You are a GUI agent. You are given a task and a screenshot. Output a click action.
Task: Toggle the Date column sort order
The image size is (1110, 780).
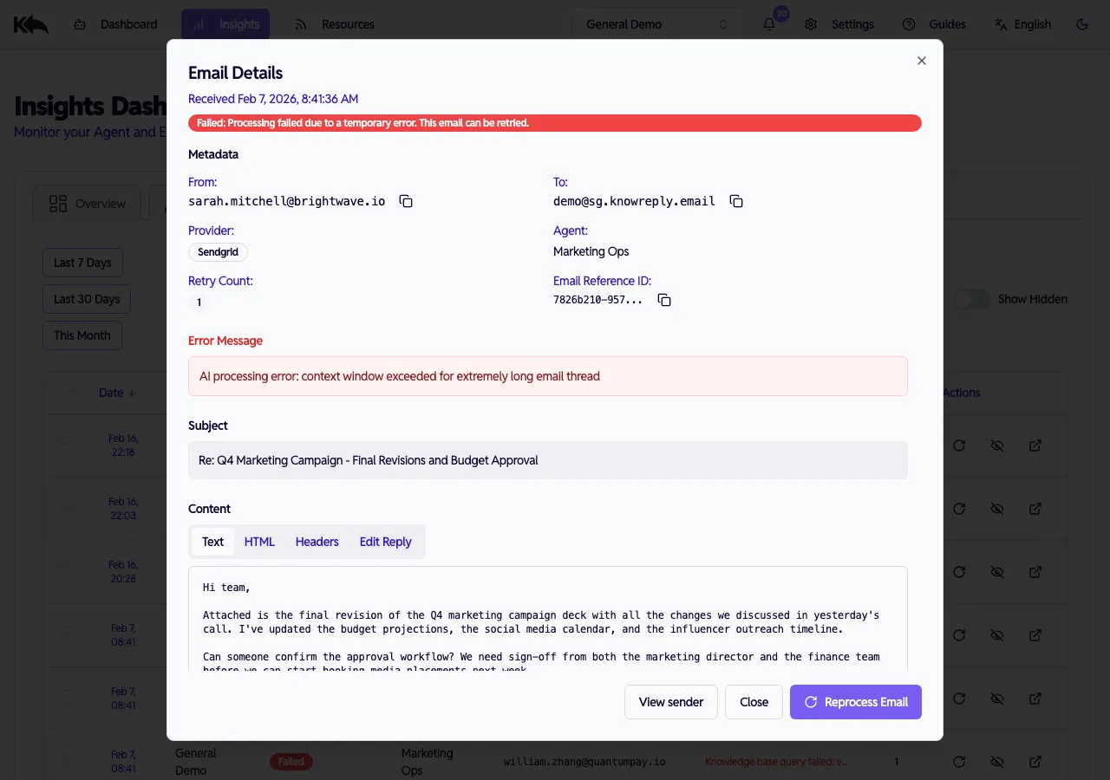(117, 393)
